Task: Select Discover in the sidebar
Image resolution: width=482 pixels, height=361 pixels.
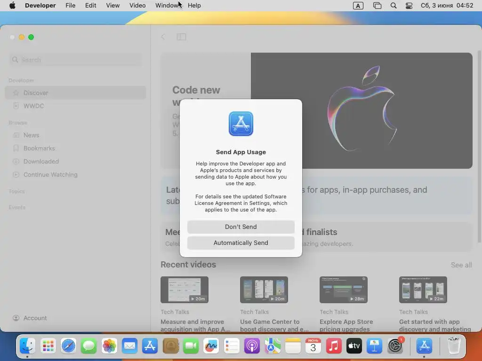Action: 76,93
